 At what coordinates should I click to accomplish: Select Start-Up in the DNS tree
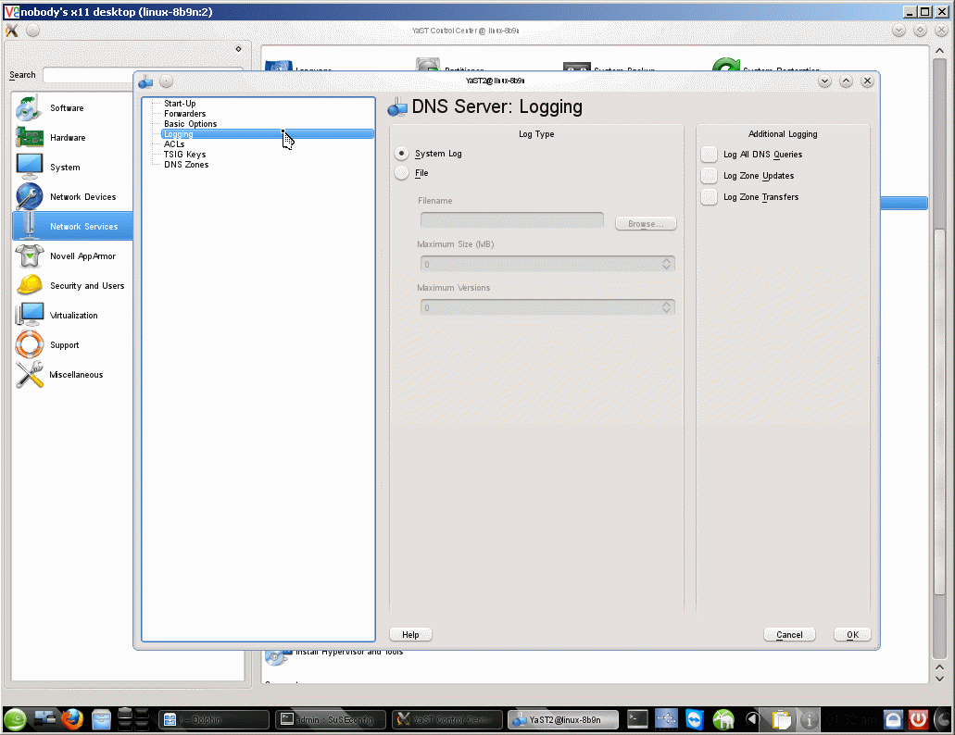coord(180,104)
